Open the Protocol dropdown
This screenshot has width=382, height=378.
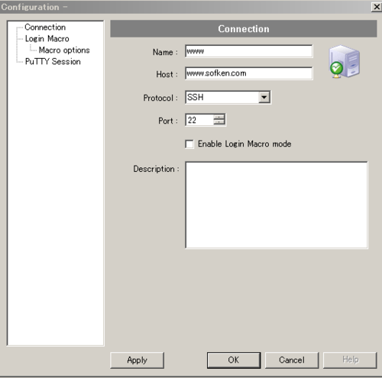coord(264,97)
